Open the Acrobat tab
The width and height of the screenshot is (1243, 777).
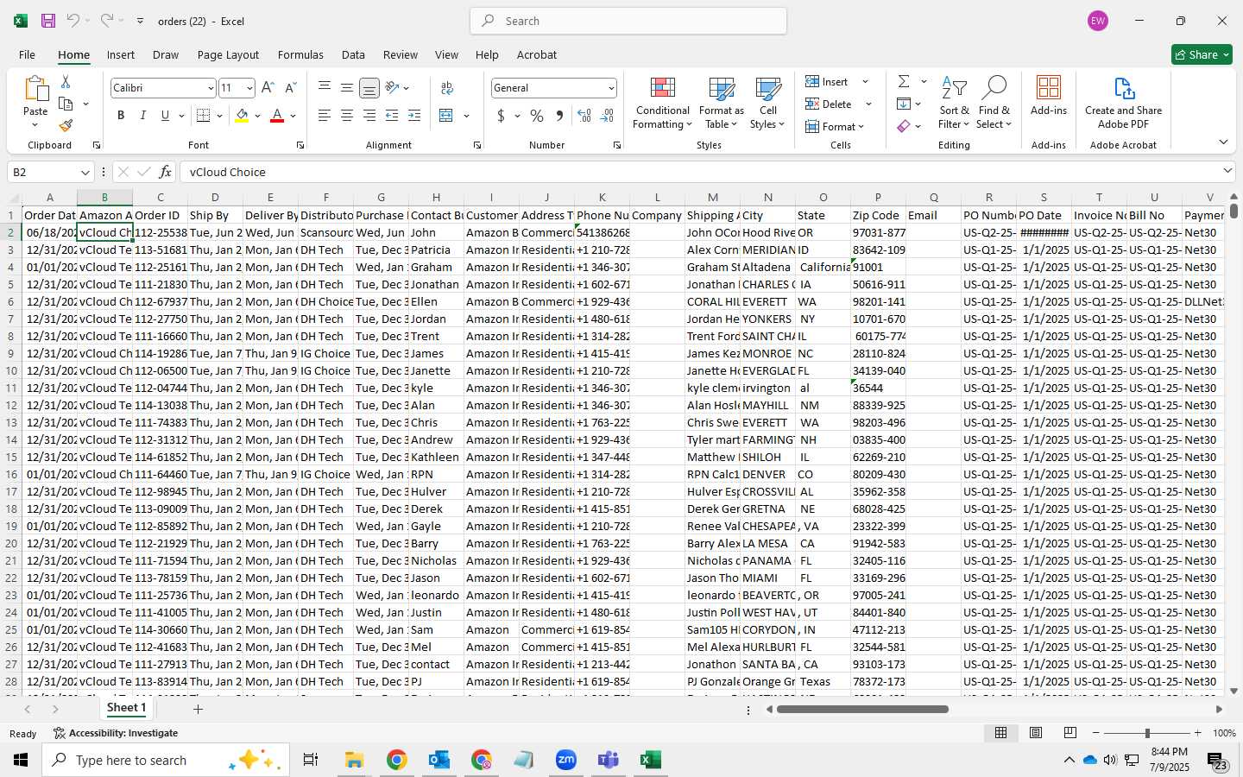(x=537, y=54)
